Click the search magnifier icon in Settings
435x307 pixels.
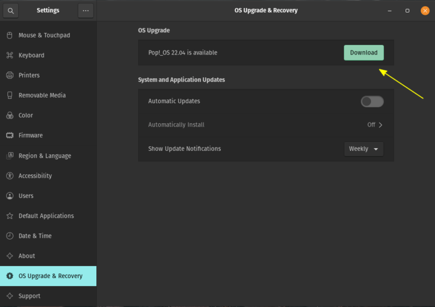[x=11, y=10]
